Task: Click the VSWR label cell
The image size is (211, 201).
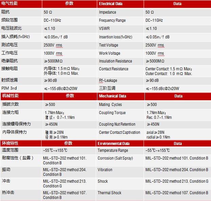Action: coord(104,29)
